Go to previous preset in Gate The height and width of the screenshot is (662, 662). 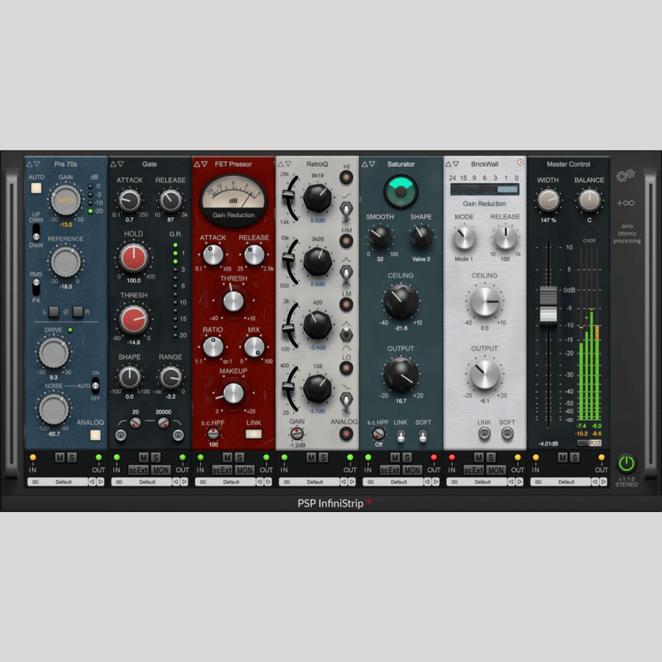coord(176,482)
